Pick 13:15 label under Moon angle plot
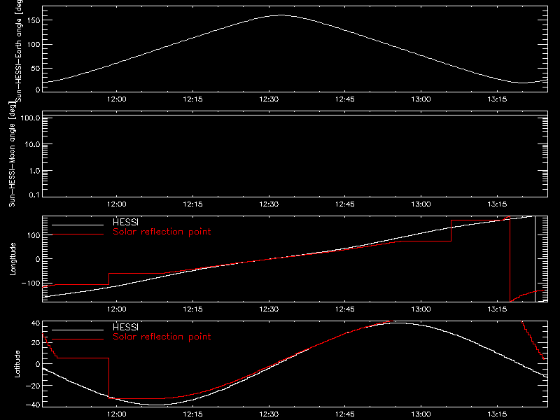This screenshot has height=420, width=560. pyautogui.click(x=497, y=204)
